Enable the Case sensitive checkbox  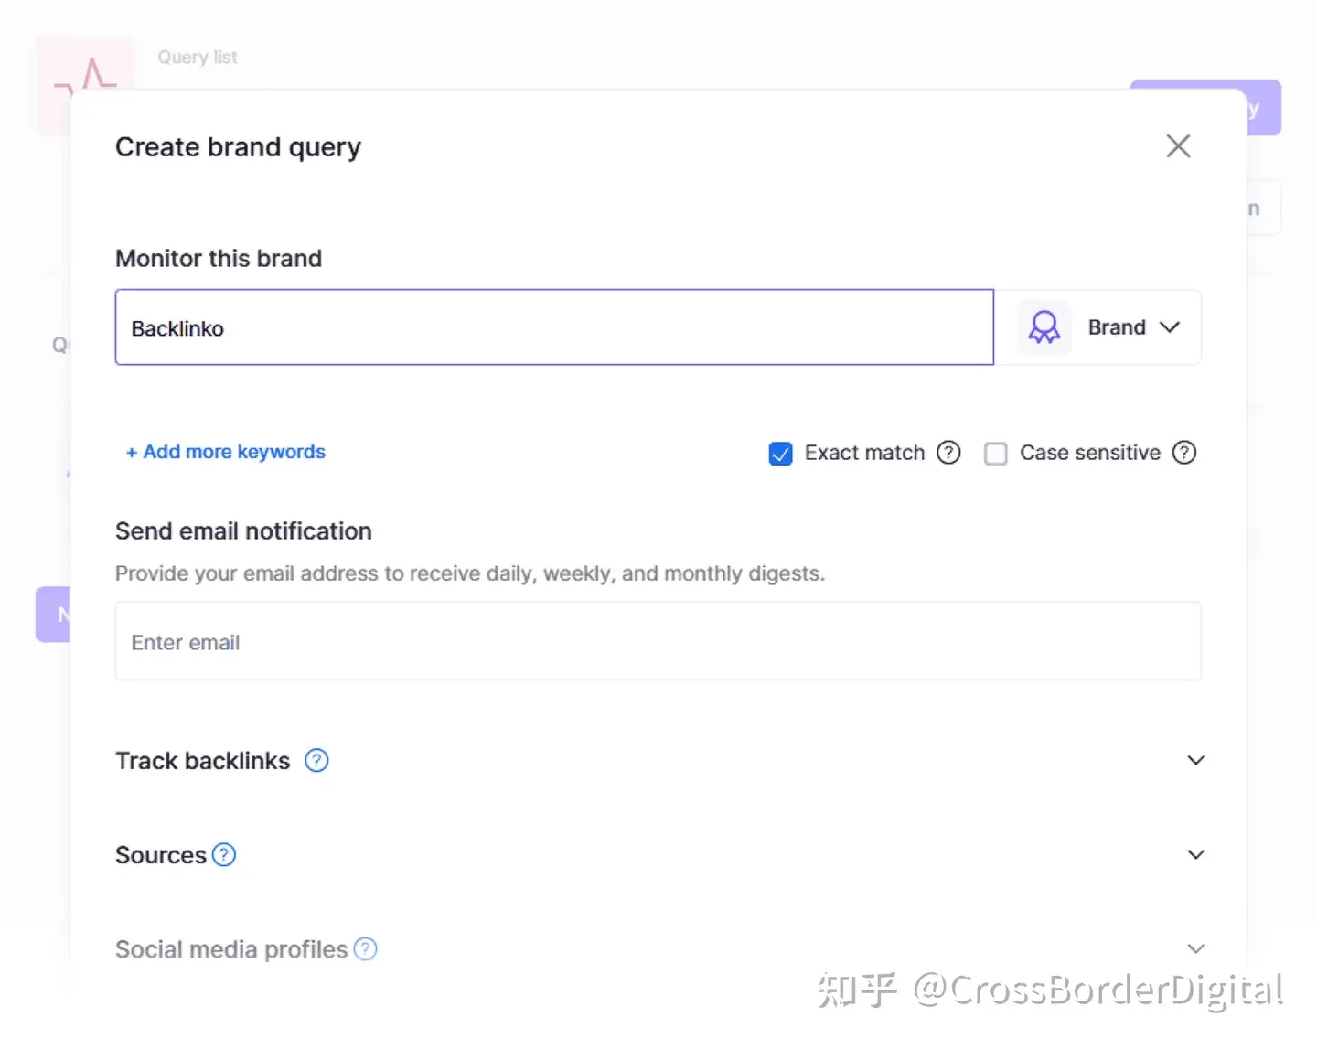[x=996, y=454]
